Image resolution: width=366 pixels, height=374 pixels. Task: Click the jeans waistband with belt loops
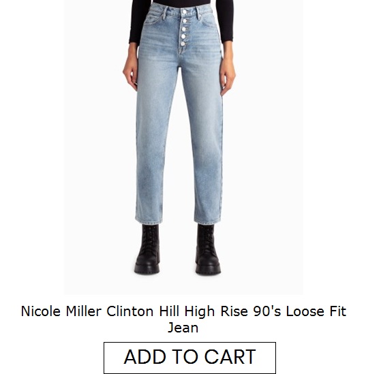coord(181,11)
